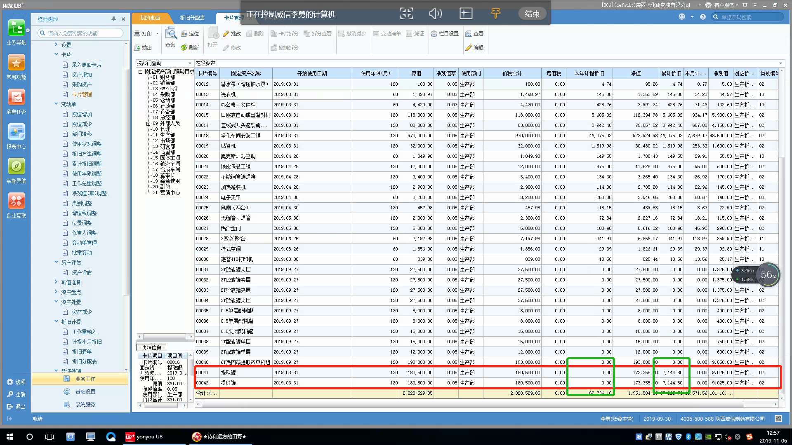Select card row 00041 提取罐

(487, 372)
